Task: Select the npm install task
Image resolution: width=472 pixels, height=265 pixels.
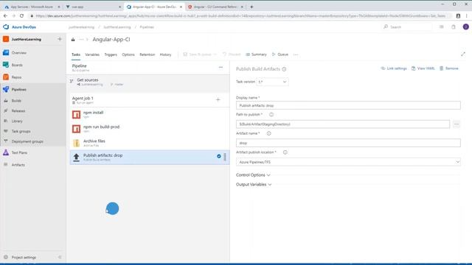Action: 150,114
